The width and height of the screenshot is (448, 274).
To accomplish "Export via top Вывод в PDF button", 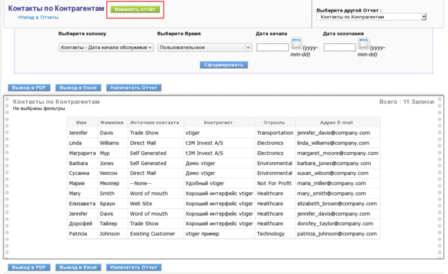I will 29,87.
